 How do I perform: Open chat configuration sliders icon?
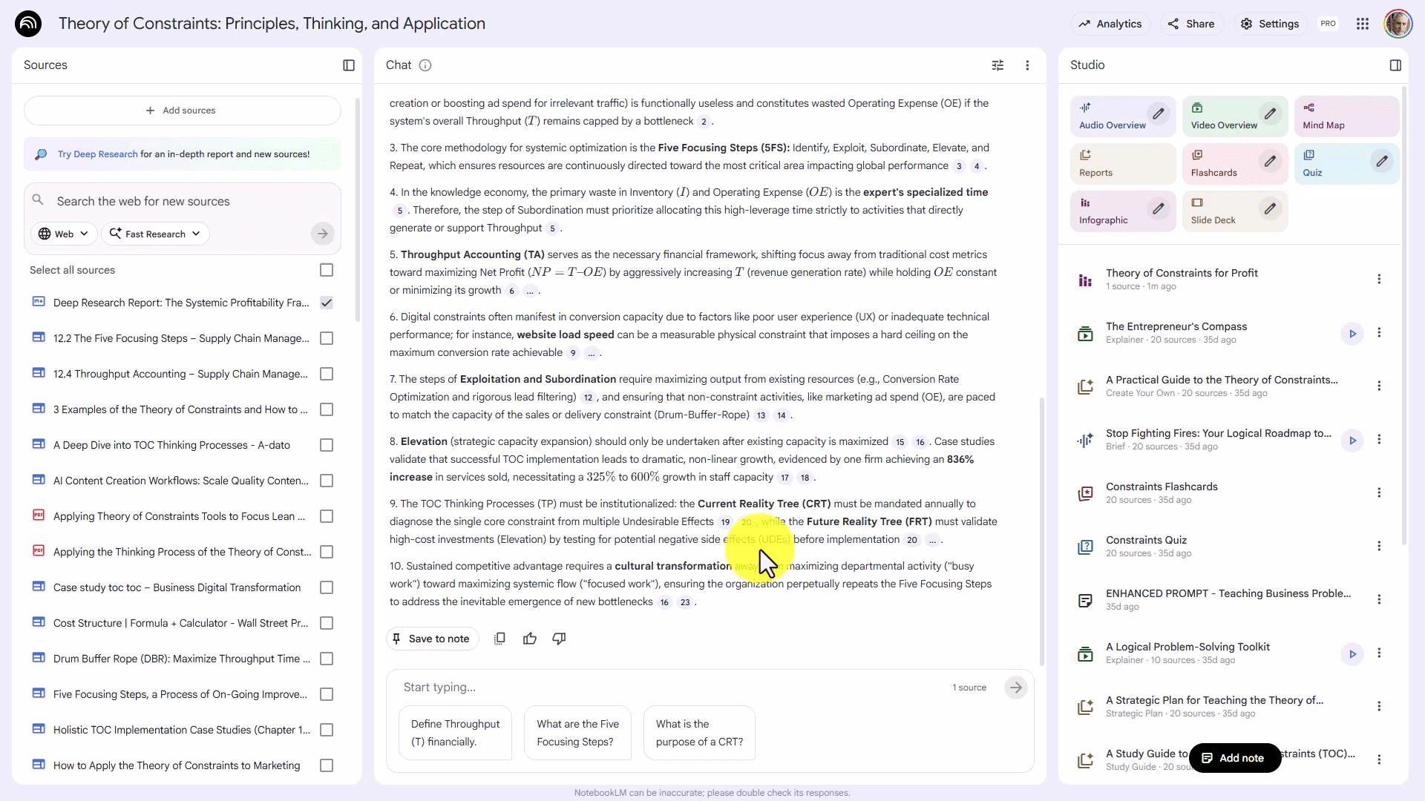[997, 65]
